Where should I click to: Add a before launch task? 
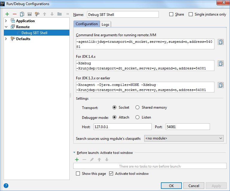pyautogui.click(x=77, y=160)
